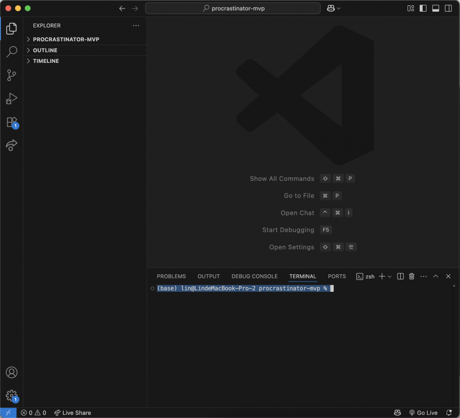Switch to the PROBLEMS tab
The image size is (460, 418).
coord(171,277)
